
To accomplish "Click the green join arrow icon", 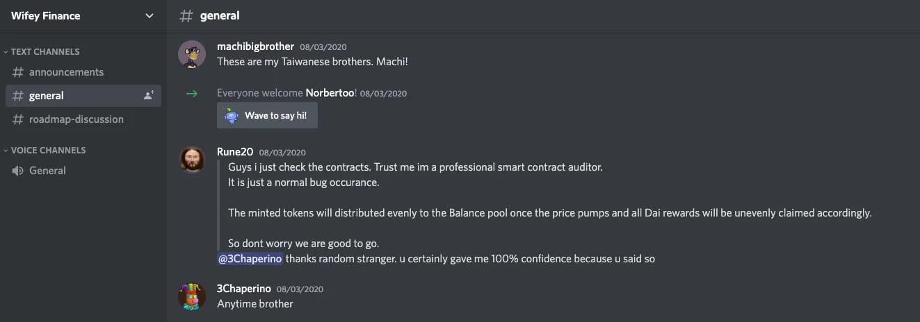I will pyautogui.click(x=192, y=93).
